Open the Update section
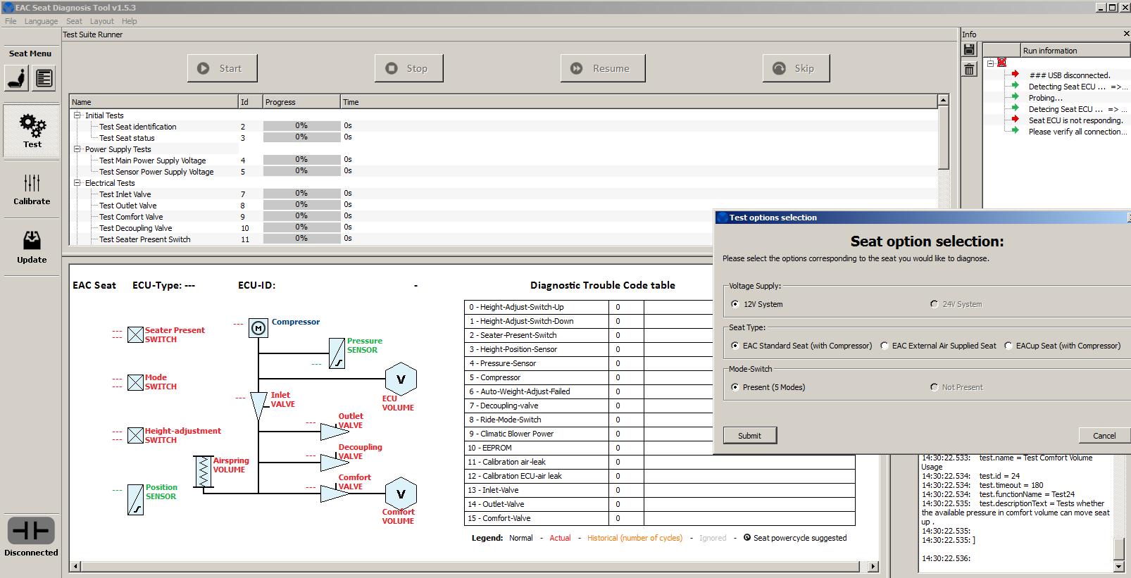The height and width of the screenshot is (578, 1131). click(x=32, y=247)
